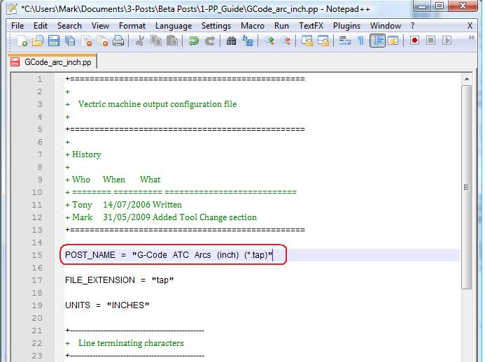Open the Search menu
Image resolution: width=485 pixels, height=362 pixels.
(x=69, y=26)
